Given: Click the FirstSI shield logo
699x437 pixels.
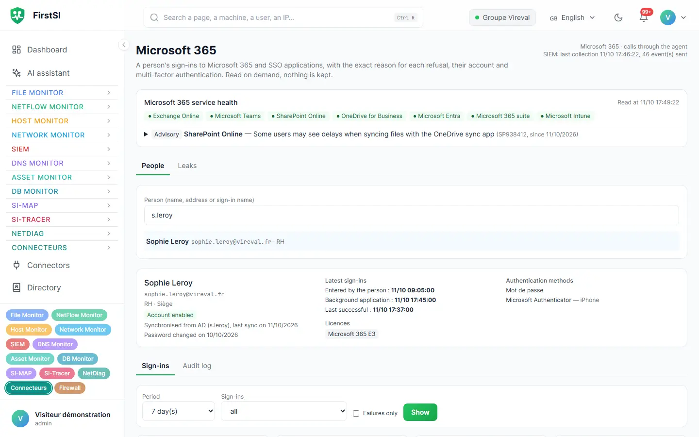Looking at the screenshot, I should click(17, 16).
